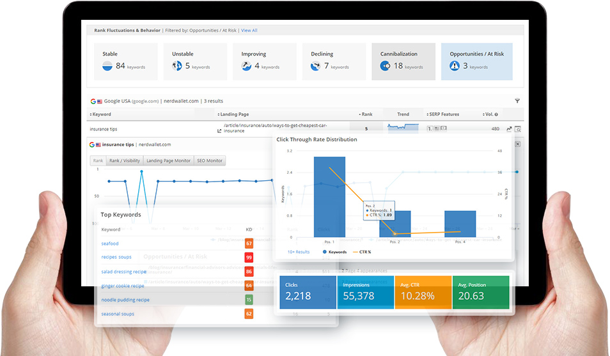Sort table by Keyword column
The height and width of the screenshot is (356, 610).
pos(101,114)
